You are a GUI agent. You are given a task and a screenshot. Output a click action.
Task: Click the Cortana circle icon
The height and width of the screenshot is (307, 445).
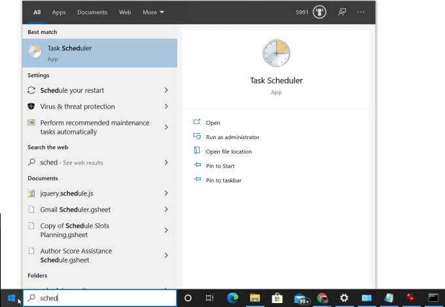pyautogui.click(x=188, y=298)
